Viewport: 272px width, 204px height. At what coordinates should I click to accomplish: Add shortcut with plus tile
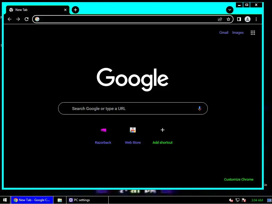163,136
